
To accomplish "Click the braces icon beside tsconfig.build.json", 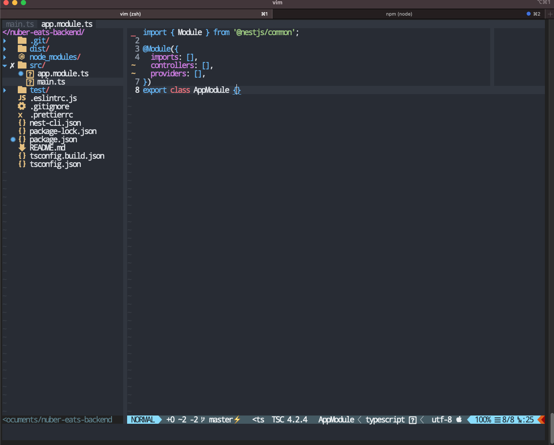I will coord(22,156).
